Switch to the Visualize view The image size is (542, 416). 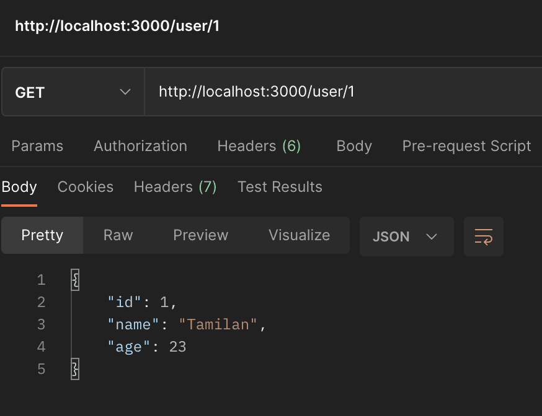[x=300, y=235]
